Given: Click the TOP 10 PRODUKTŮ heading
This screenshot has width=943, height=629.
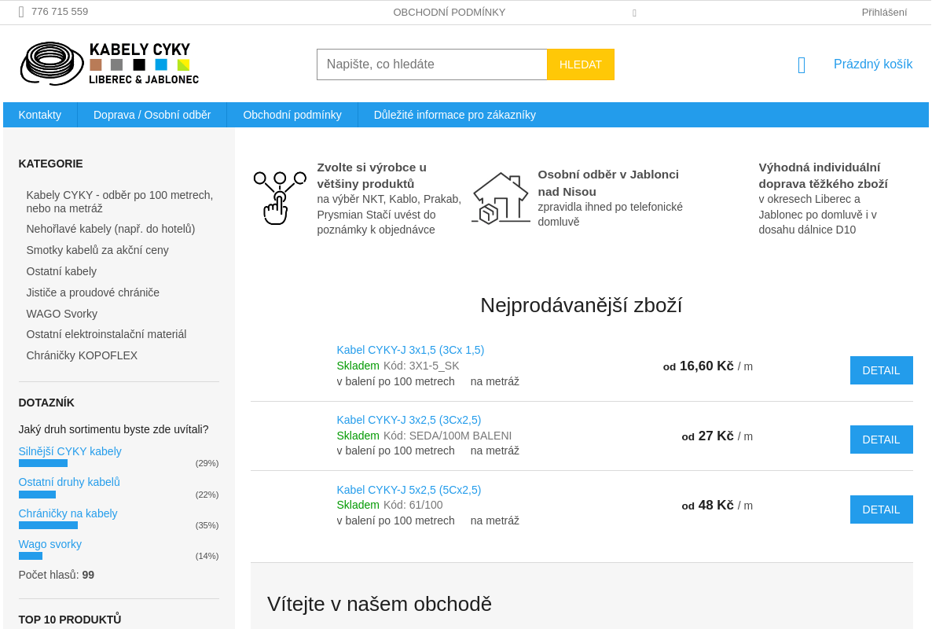Looking at the screenshot, I should coord(70,620).
